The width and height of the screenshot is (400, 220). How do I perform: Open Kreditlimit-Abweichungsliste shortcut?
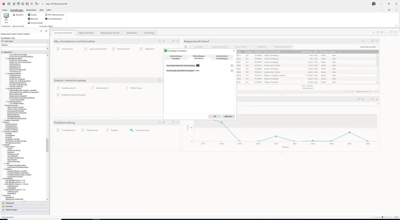pyautogui.click(x=71, y=95)
